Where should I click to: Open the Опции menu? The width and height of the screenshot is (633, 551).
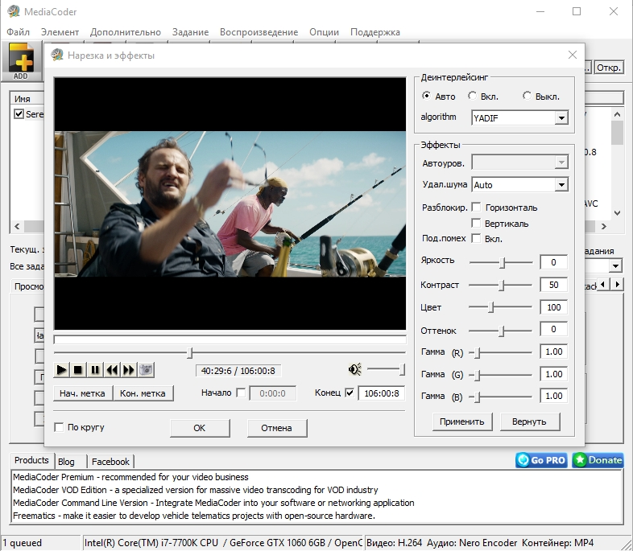click(325, 32)
